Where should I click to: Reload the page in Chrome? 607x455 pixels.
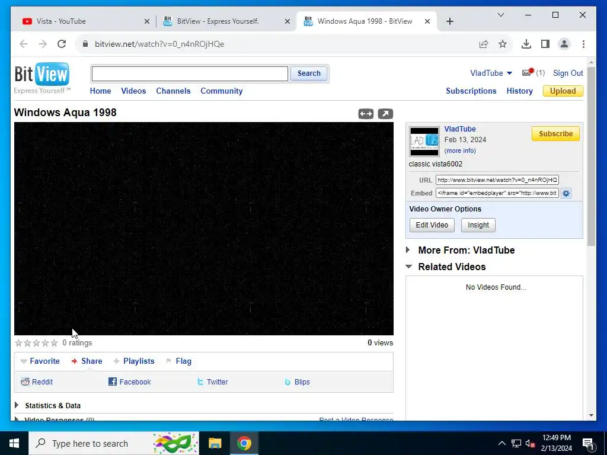click(x=62, y=44)
